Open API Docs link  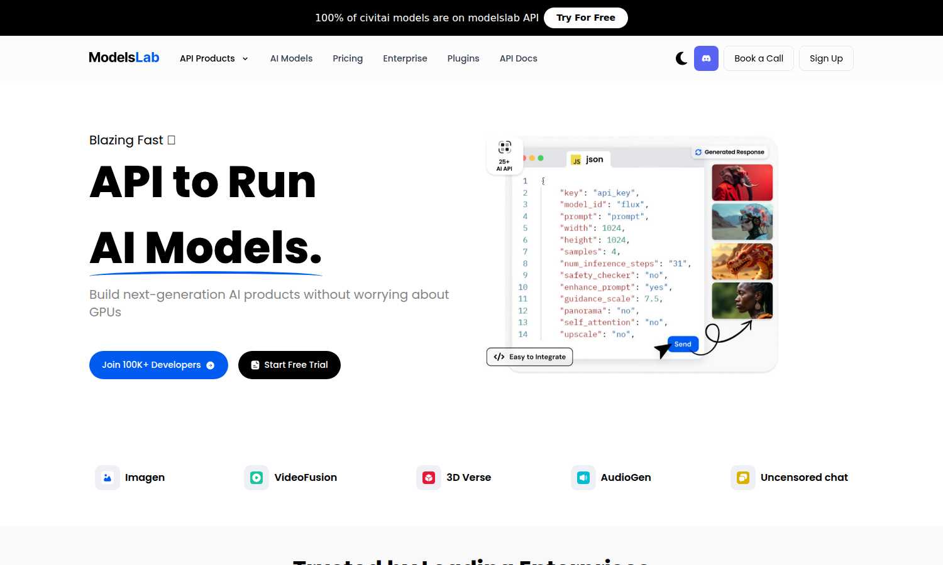(x=519, y=58)
